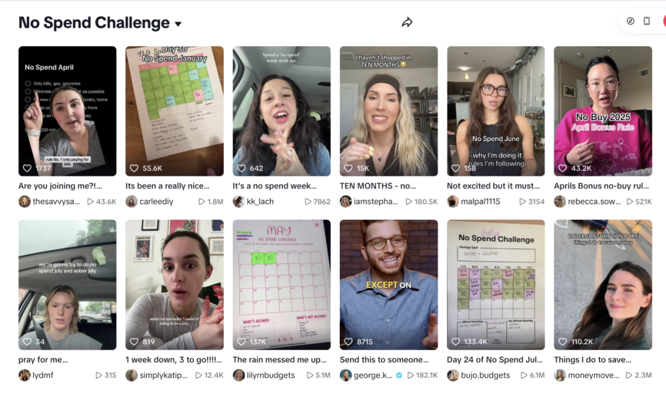Open kk_lach username link
The image size is (666, 407).
tap(260, 202)
